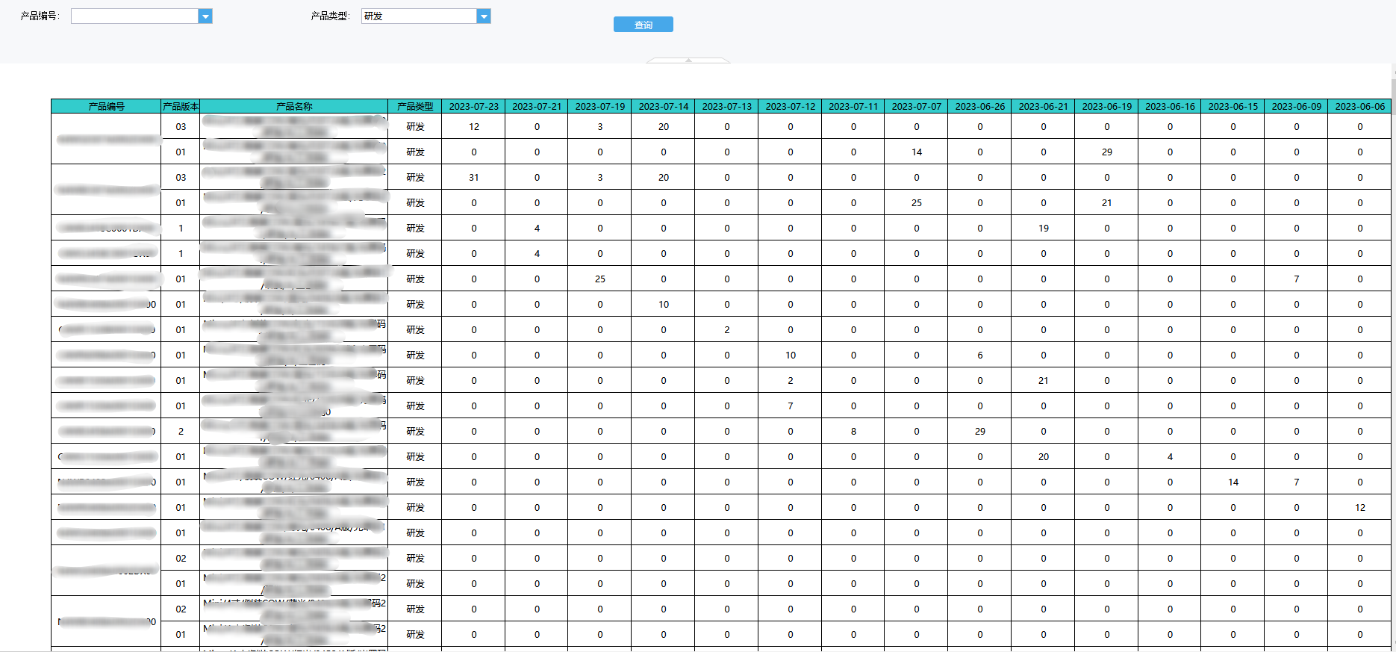Screen dimensions: 1396x652
Task: Click the 产品名称 column header
Action: point(294,106)
